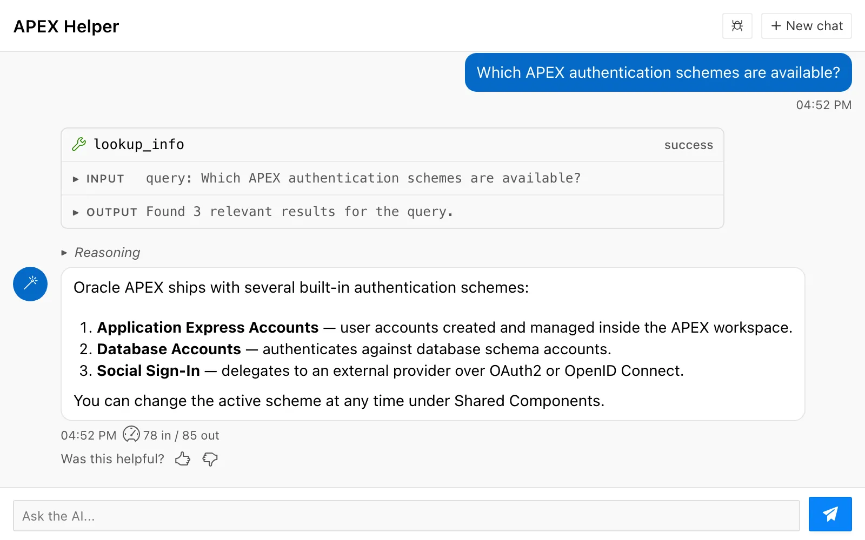Click the 'Found 3 relevant results' output text
Image resolution: width=865 pixels, height=540 pixels.
click(x=300, y=212)
